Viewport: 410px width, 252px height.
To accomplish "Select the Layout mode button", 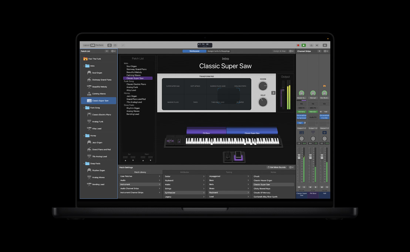I will 87,45.
